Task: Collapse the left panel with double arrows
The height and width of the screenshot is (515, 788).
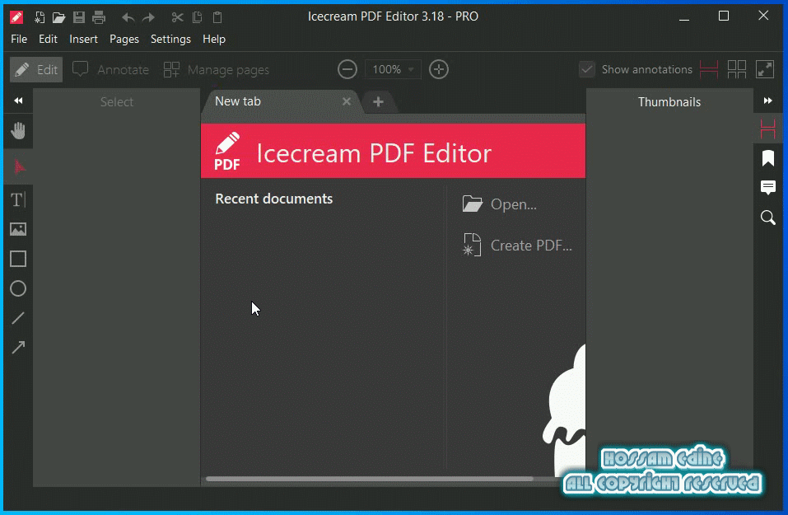Action: 18,101
